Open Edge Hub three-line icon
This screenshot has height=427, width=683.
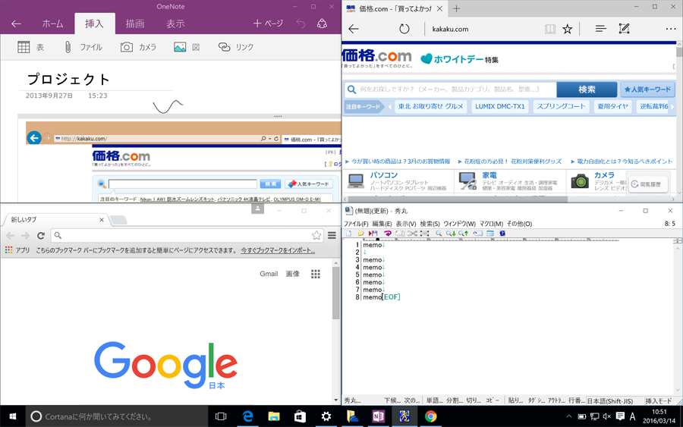(600, 29)
